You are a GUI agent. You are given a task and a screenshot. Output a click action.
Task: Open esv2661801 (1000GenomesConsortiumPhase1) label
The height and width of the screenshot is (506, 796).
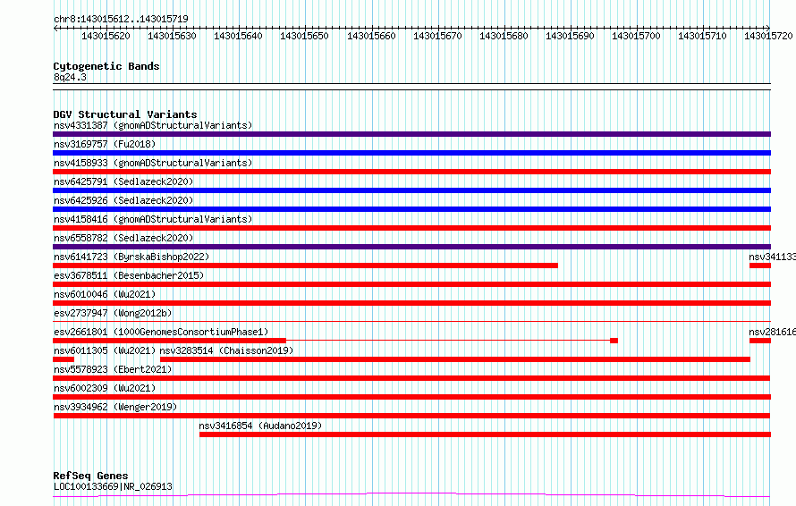(161, 332)
